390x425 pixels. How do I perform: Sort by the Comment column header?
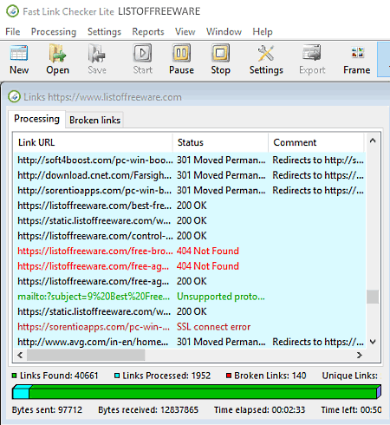tap(316, 142)
